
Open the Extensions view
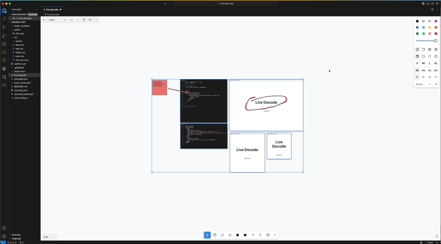coord(4,44)
